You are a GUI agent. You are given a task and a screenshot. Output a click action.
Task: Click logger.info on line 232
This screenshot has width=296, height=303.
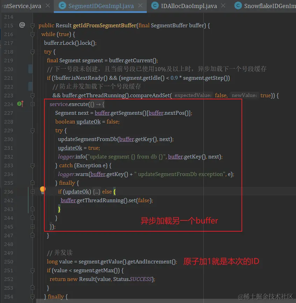point(72,156)
